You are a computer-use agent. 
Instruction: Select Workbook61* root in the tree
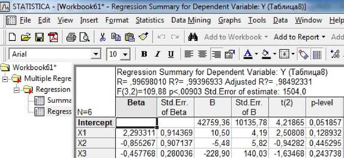(x=34, y=67)
